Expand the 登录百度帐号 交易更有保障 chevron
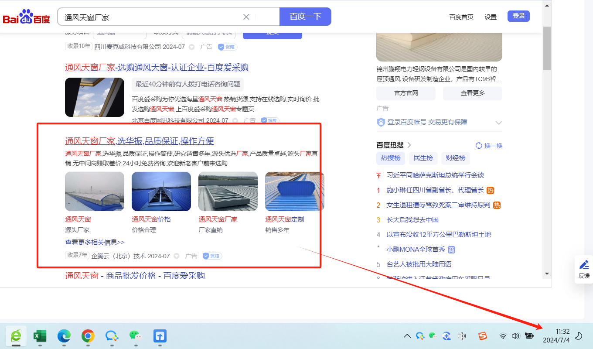Viewport: 593px width, 349px height. click(499, 123)
